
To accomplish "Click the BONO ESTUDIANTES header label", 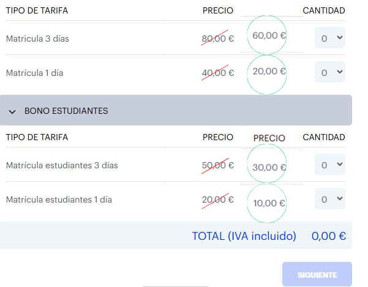I will click(66, 111).
